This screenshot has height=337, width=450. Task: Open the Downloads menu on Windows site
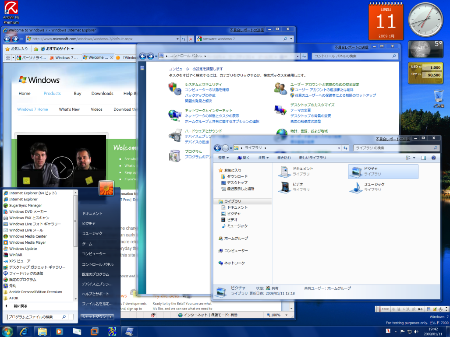pos(102,93)
